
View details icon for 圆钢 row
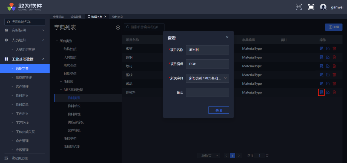pos(321,57)
